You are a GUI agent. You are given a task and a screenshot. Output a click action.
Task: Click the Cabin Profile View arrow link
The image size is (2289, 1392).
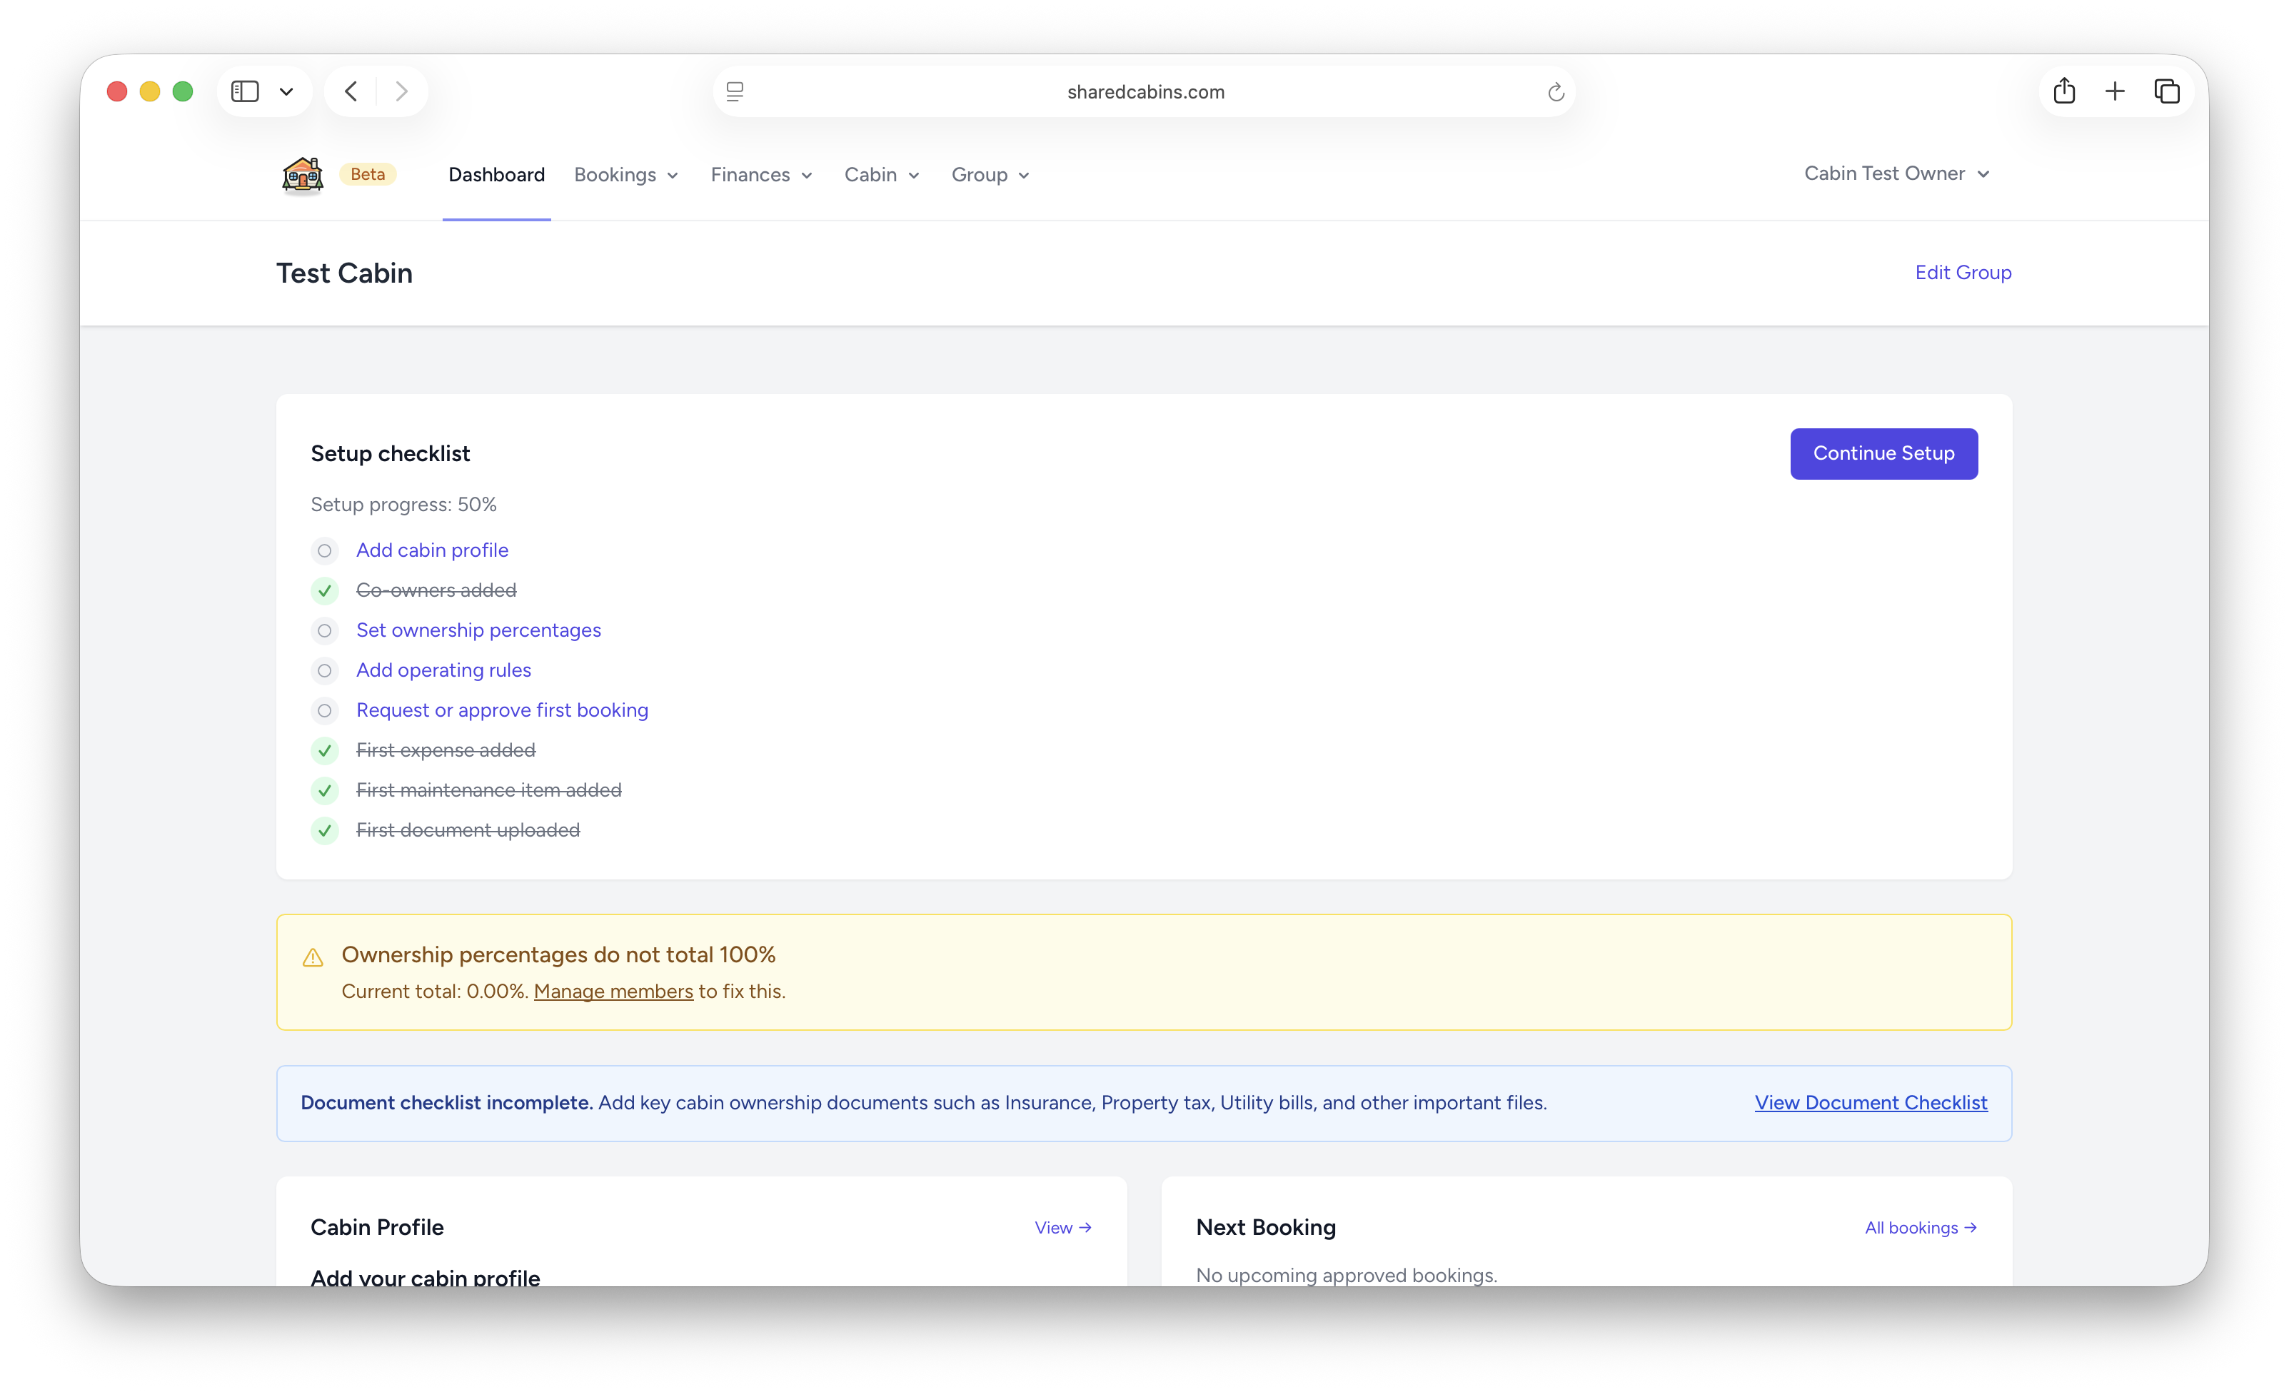(x=1062, y=1228)
